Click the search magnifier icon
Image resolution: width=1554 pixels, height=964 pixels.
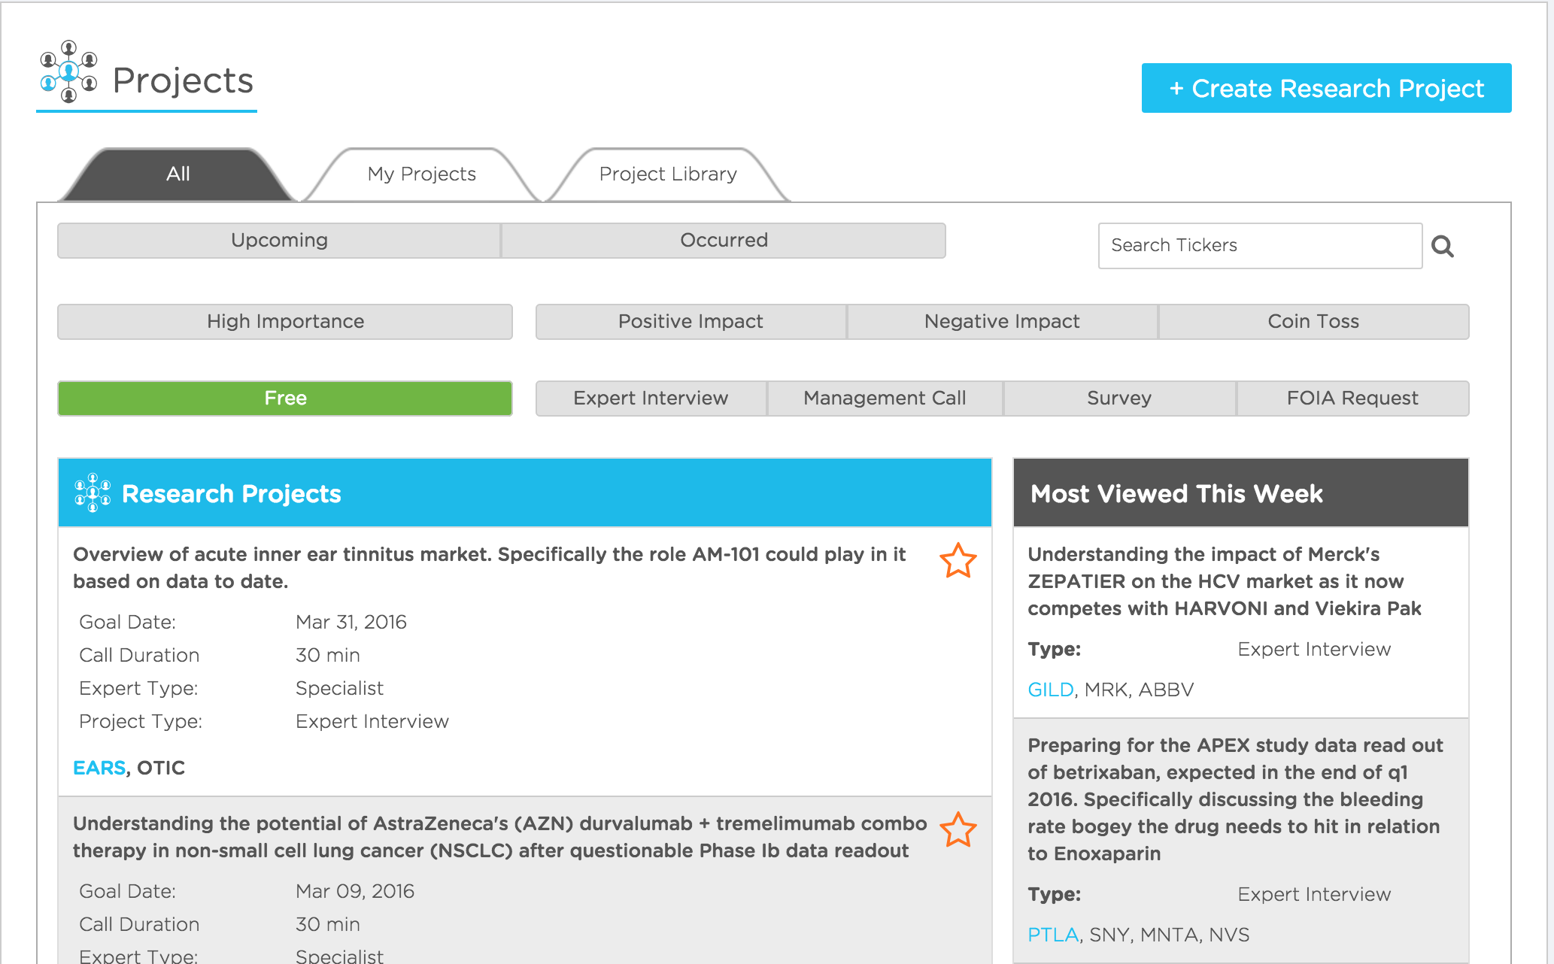click(x=1443, y=246)
